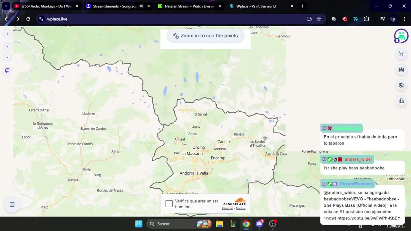Open the alliance group icon
The width and height of the screenshot is (411, 231).
coord(401,69)
